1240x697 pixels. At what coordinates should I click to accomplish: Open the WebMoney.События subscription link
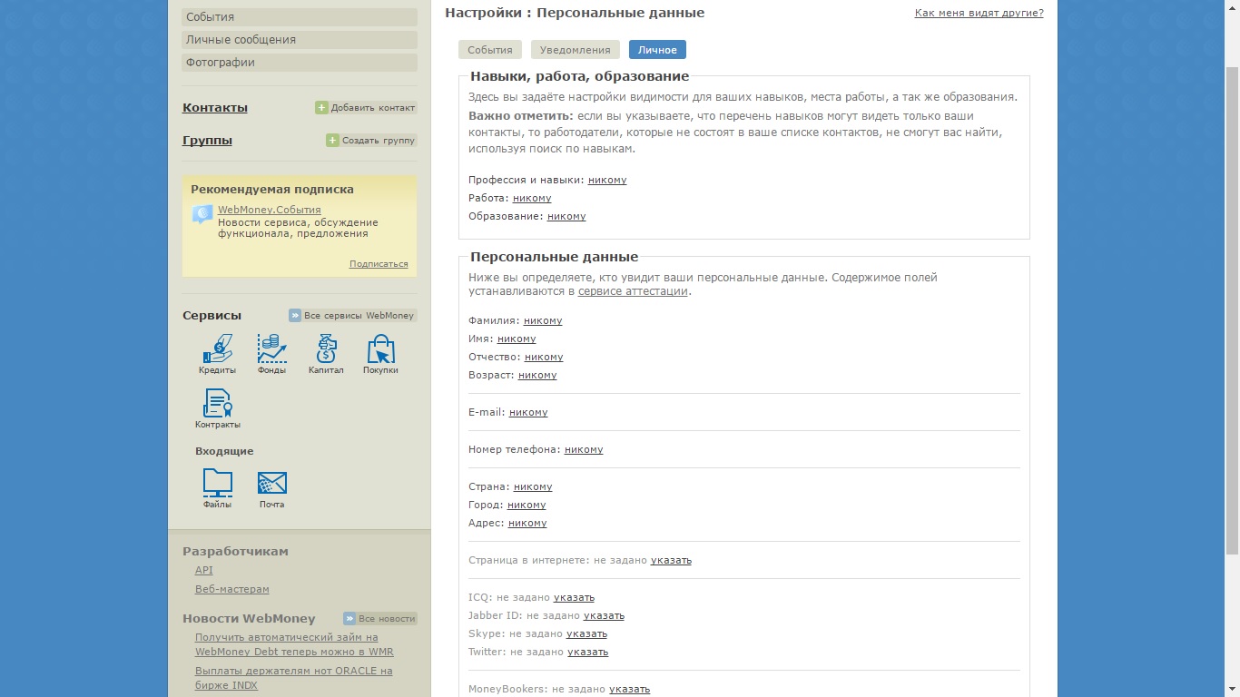pos(270,210)
